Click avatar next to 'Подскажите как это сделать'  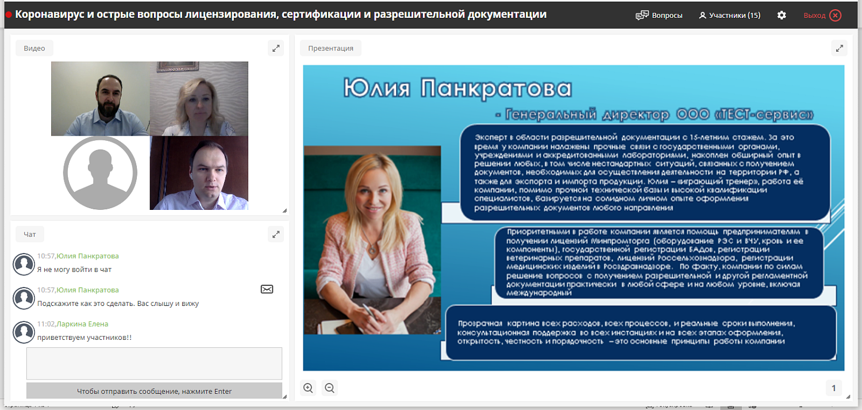(24, 298)
